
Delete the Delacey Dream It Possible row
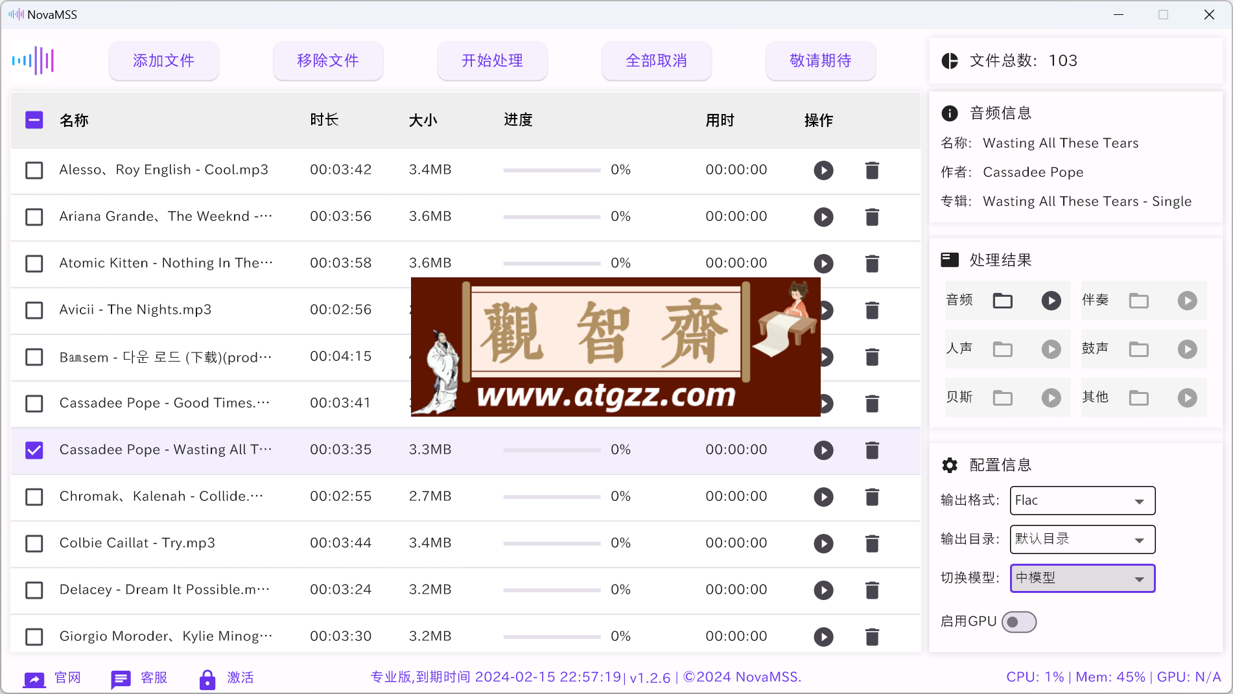pos(872,590)
